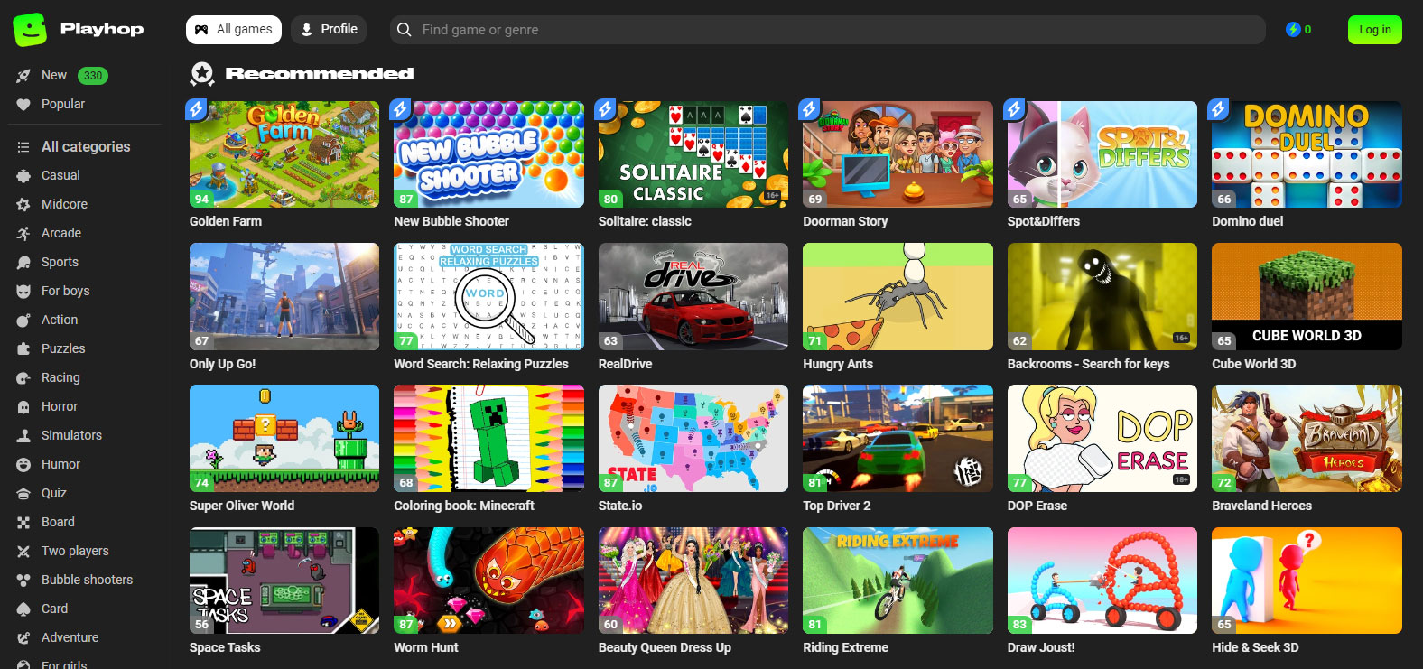Open the Super Oliver World thumbnail

284,438
